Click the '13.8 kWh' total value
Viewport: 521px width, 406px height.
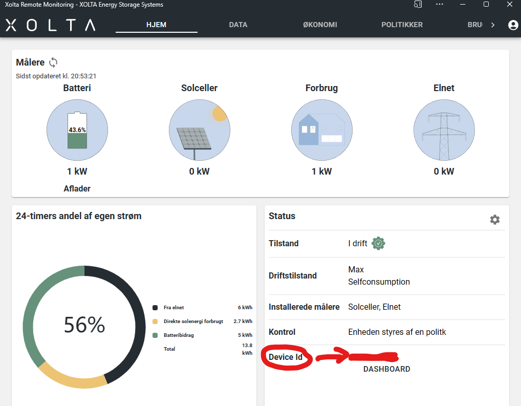pyautogui.click(x=247, y=349)
